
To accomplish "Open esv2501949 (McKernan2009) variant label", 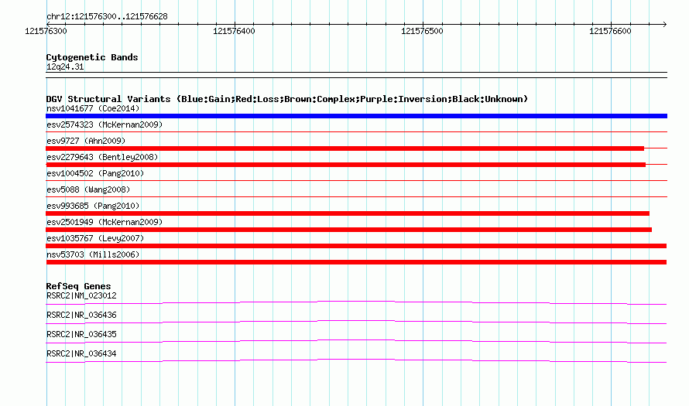I will click(x=105, y=222).
